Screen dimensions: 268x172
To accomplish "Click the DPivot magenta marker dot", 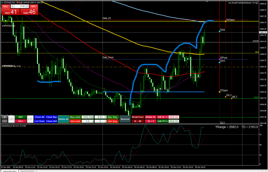I will click(x=220, y=59).
